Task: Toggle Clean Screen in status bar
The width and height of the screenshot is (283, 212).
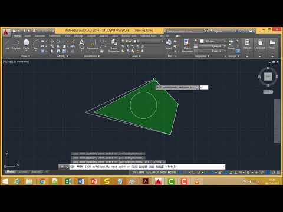Action: click(273, 173)
